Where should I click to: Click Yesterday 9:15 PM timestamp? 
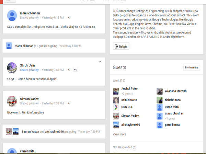(x=53, y=18)
